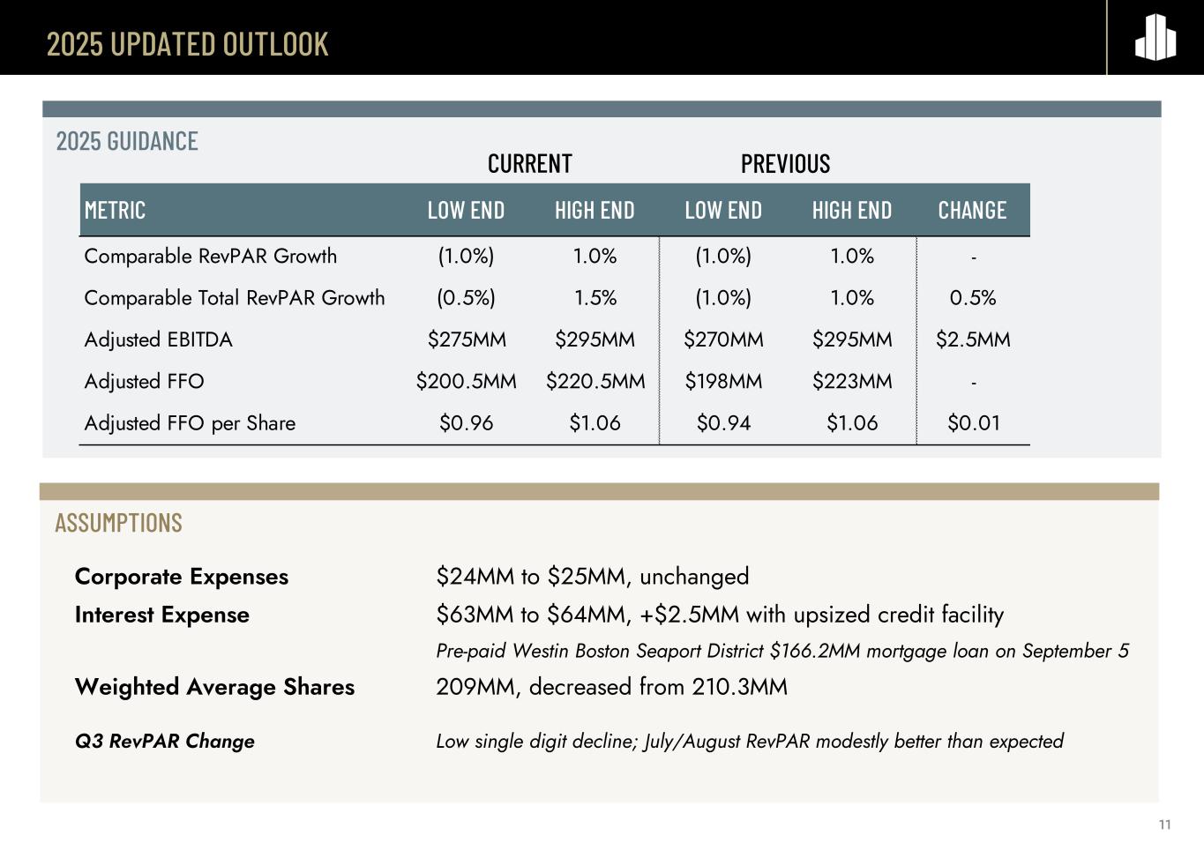This screenshot has height=843, width=1204.
Task: Select the "Corporate Expenses" label
Action: pyautogui.click(x=181, y=577)
